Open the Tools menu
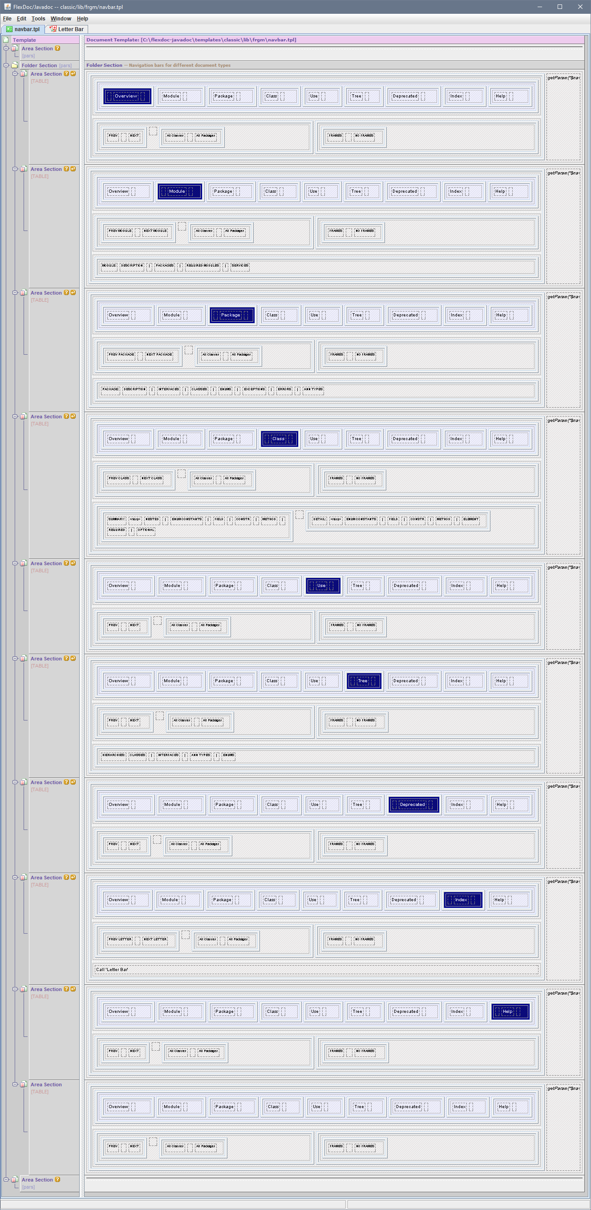 (38, 19)
